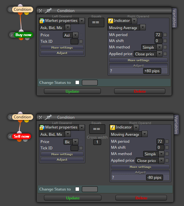Close the lower Condition panel with X icon
Viewport: 184px width, 206px height.
click(x=40, y=118)
